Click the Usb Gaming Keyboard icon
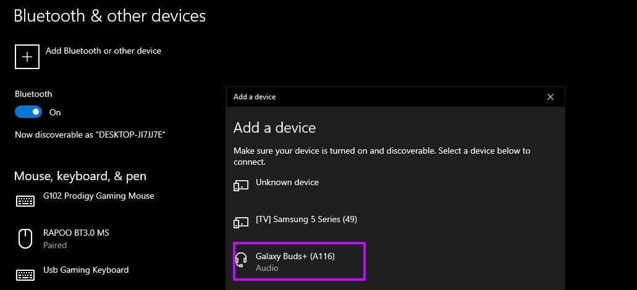637x290 pixels. pyautogui.click(x=25, y=275)
